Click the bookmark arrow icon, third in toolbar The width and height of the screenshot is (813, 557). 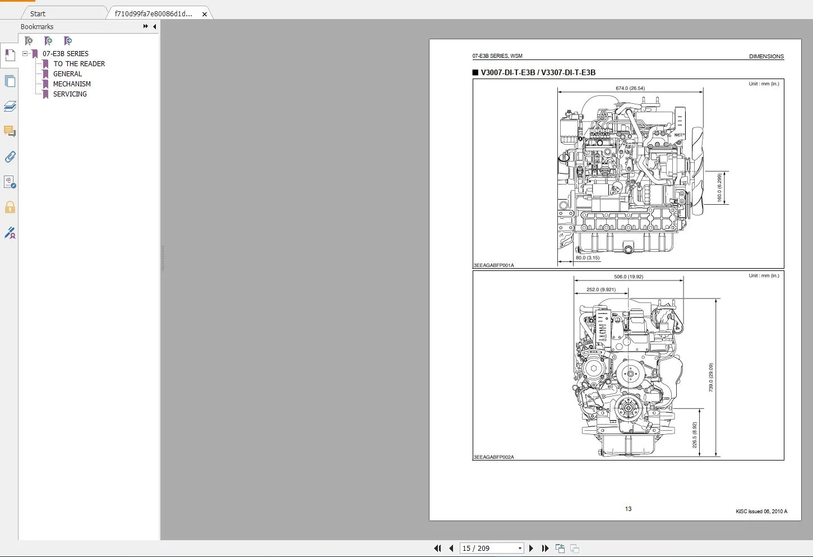tap(68, 41)
